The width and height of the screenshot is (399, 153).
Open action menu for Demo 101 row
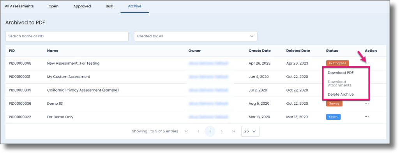(366, 104)
